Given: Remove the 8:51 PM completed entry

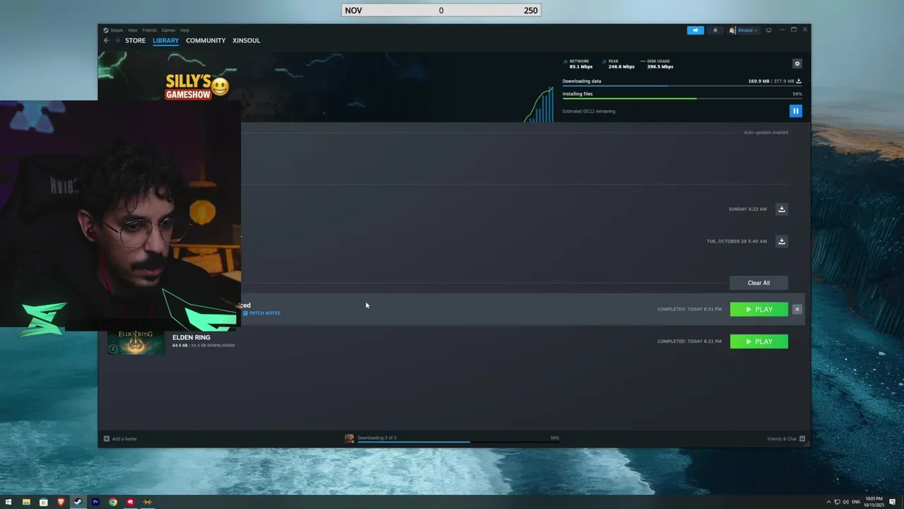Looking at the screenshot, I should click(797, 309).
